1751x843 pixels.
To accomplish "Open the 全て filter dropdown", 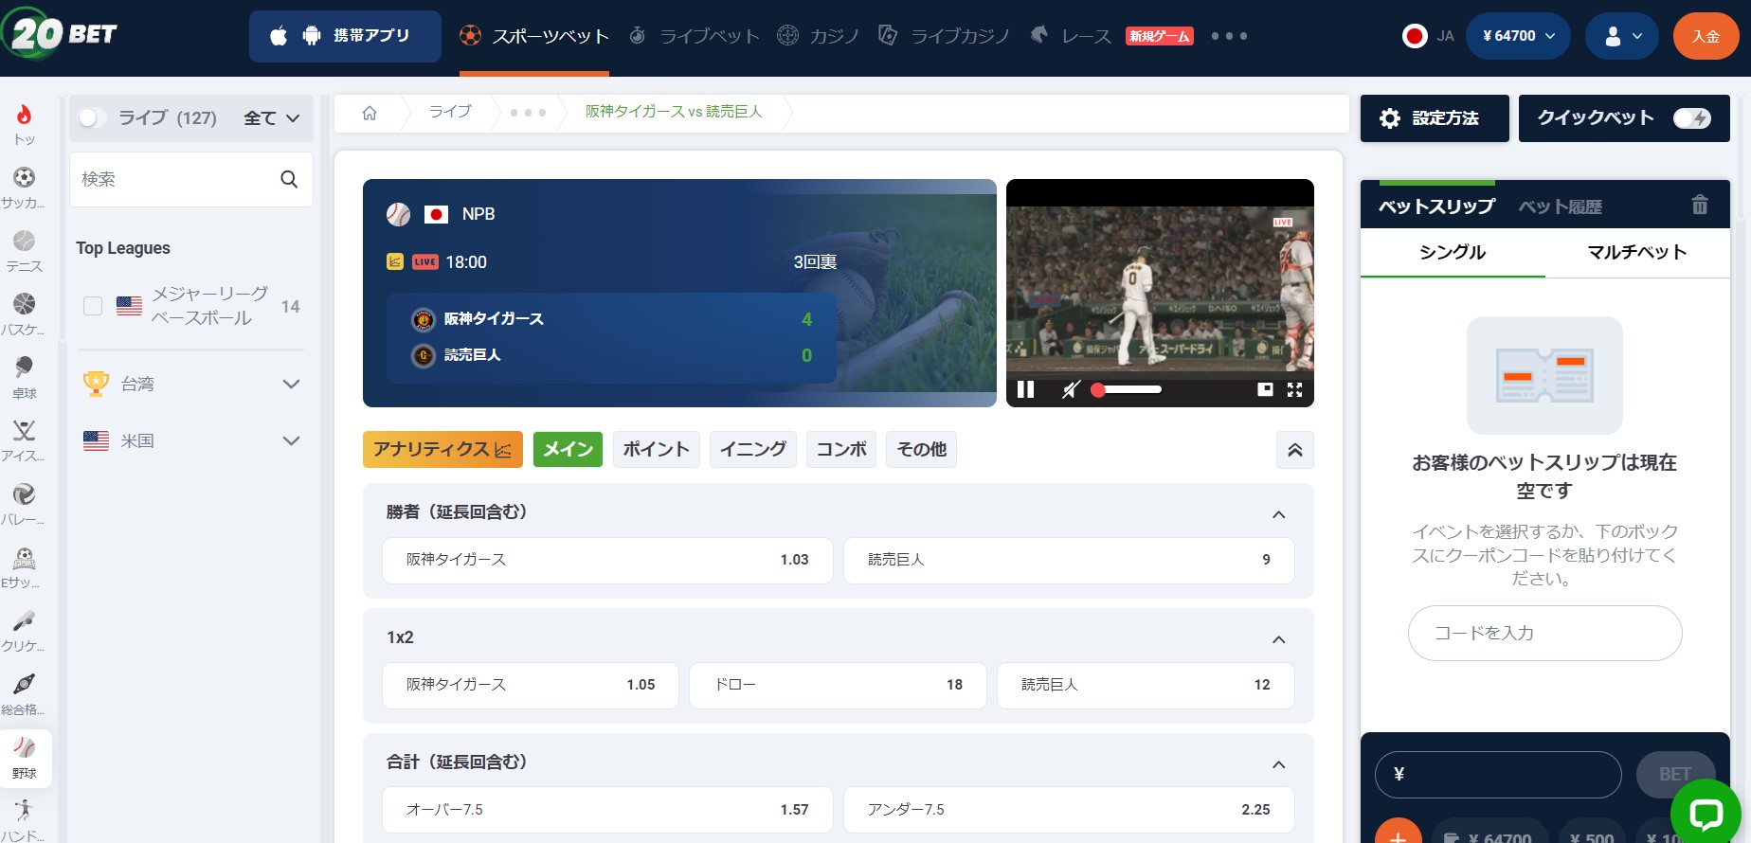I will [272, 118].
